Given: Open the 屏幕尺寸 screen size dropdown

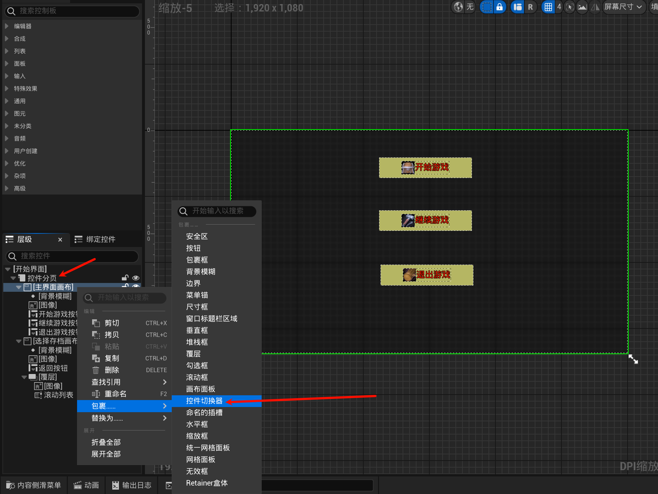Looking at the screenshot, I should coord(623,7).
